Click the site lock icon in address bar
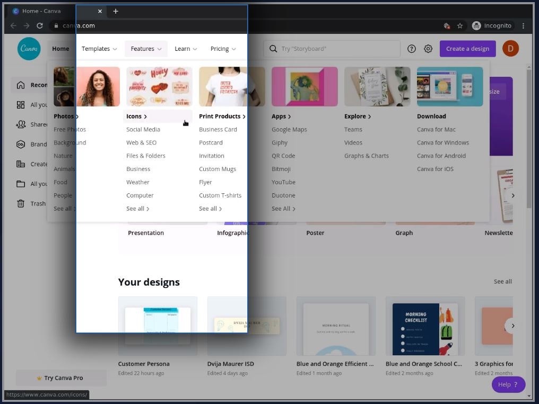This screenshot has height=404, width=539. pos(56,26)
